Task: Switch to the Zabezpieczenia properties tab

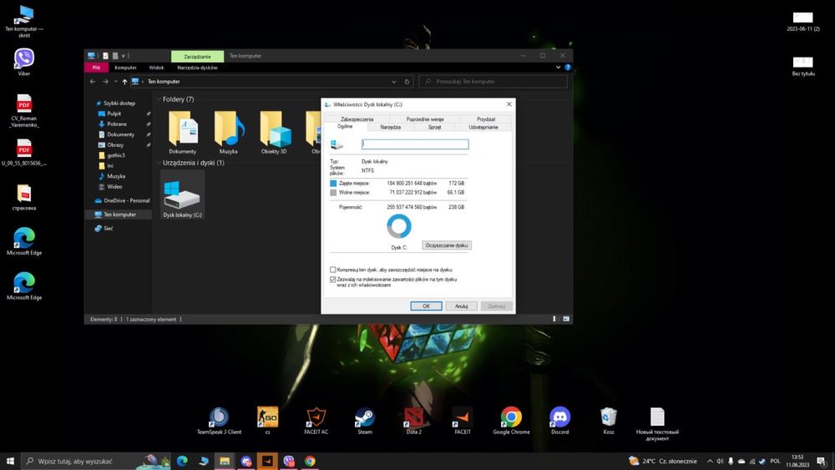Action: (357, 119)
